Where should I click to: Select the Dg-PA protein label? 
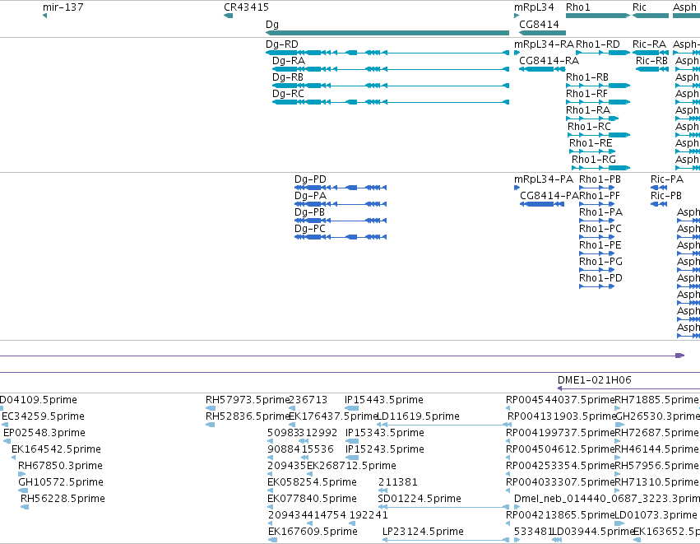tap(311, 196)
